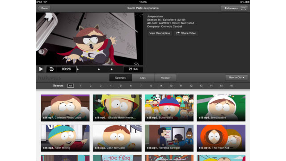Open s15 ep14 The Poor Kid thumbnail

point(221,138)
